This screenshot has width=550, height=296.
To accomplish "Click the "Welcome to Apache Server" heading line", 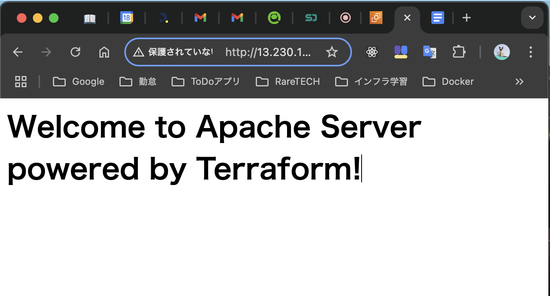I will tap(214, 126).
